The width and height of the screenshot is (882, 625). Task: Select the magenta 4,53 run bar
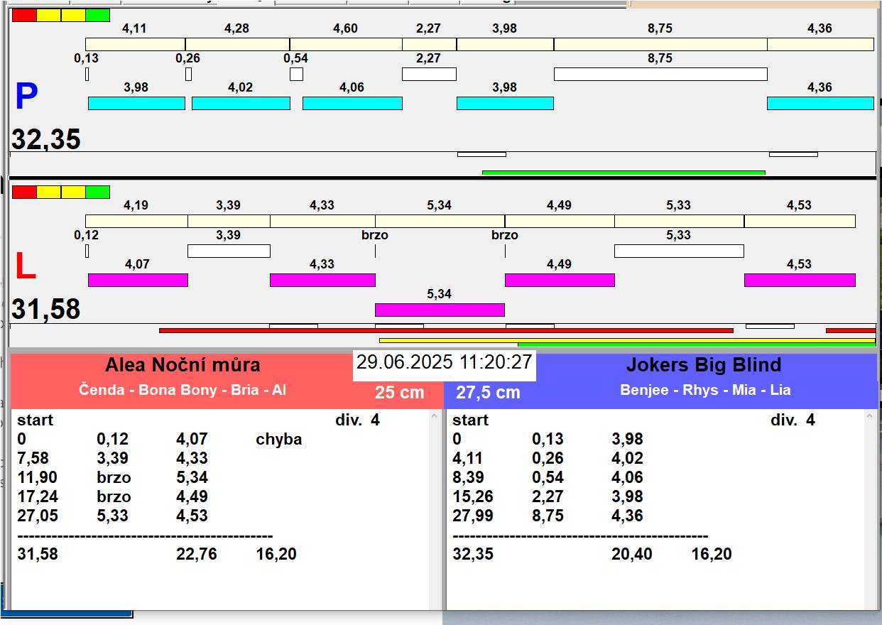(800, 280)
